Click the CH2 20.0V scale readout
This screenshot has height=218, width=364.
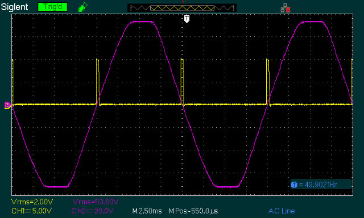pyautogui.click(x=92, y=211)
